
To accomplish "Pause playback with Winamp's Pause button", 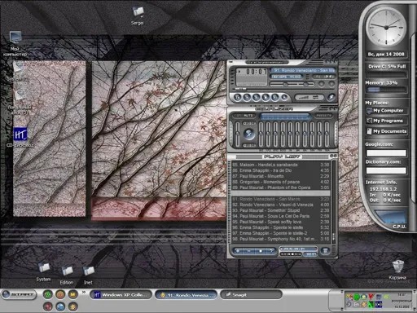I will coord(256,97).
